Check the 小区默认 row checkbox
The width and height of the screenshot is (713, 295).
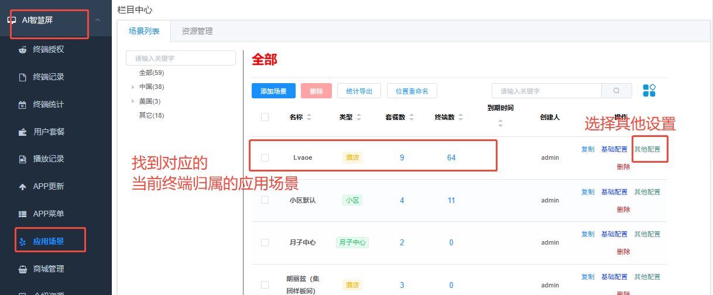[x=265, y=200]
